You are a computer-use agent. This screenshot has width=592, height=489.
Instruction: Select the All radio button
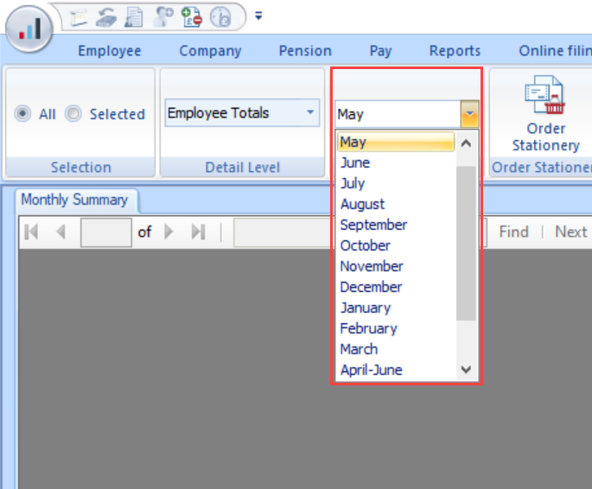click(x=22, y=113)
